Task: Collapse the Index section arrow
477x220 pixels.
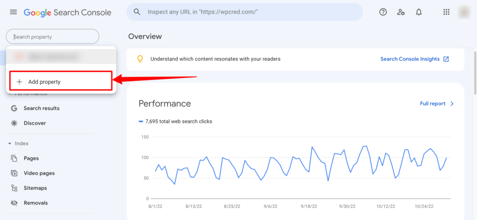Action: coord(9,143)
